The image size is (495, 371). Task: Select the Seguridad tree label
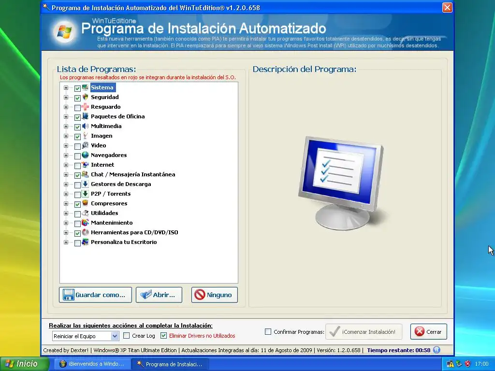click(105, 97)
